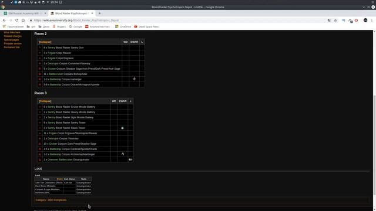Open the OneDrive bookmark
376x211 pixels.
click(123, 26)
